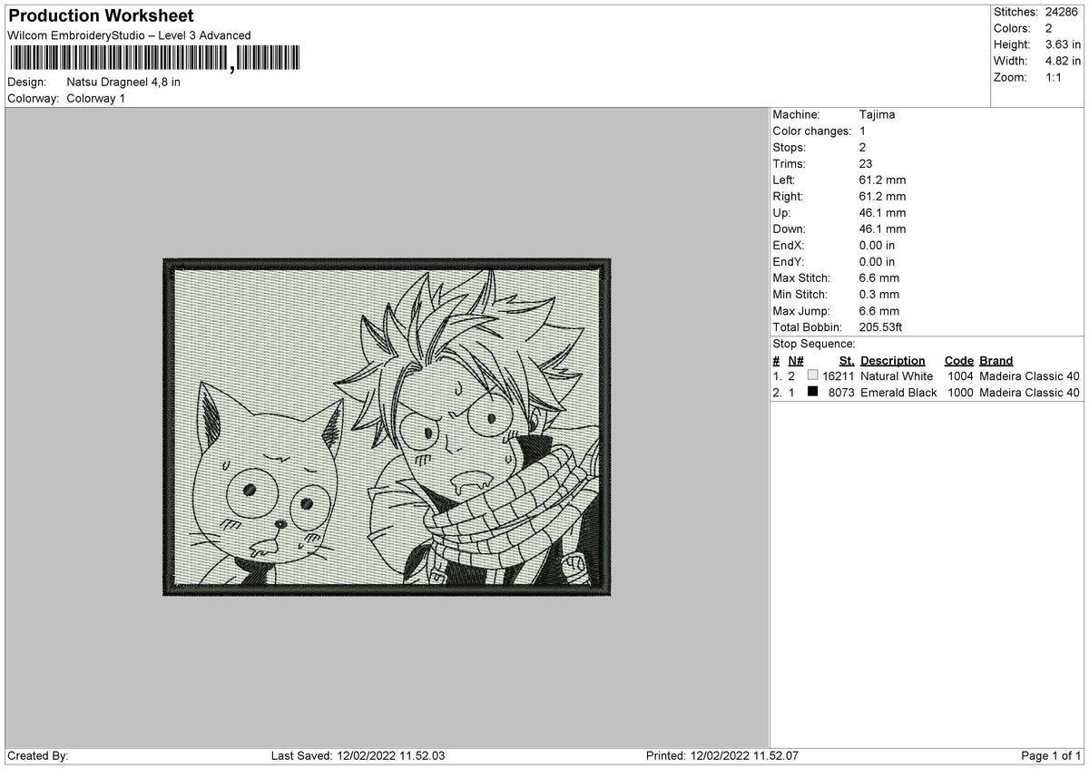Click the Max Stitch value 6.6 mm
The image size is (1089, 769).
878,278
